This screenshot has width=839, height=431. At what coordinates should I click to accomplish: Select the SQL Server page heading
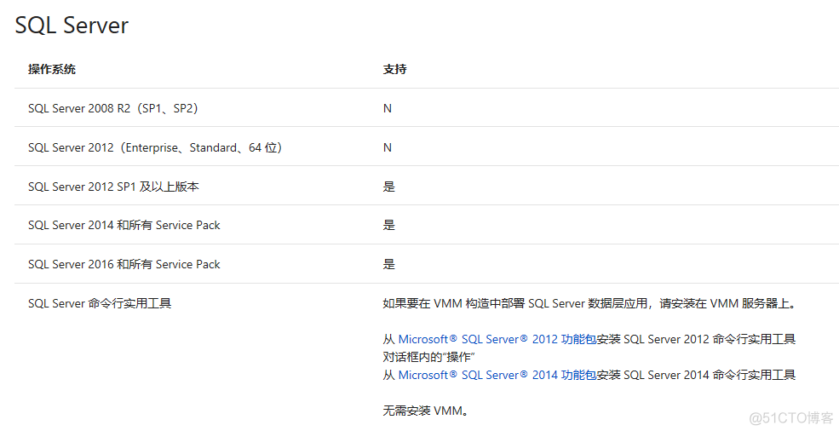click(x=72, y=26)
